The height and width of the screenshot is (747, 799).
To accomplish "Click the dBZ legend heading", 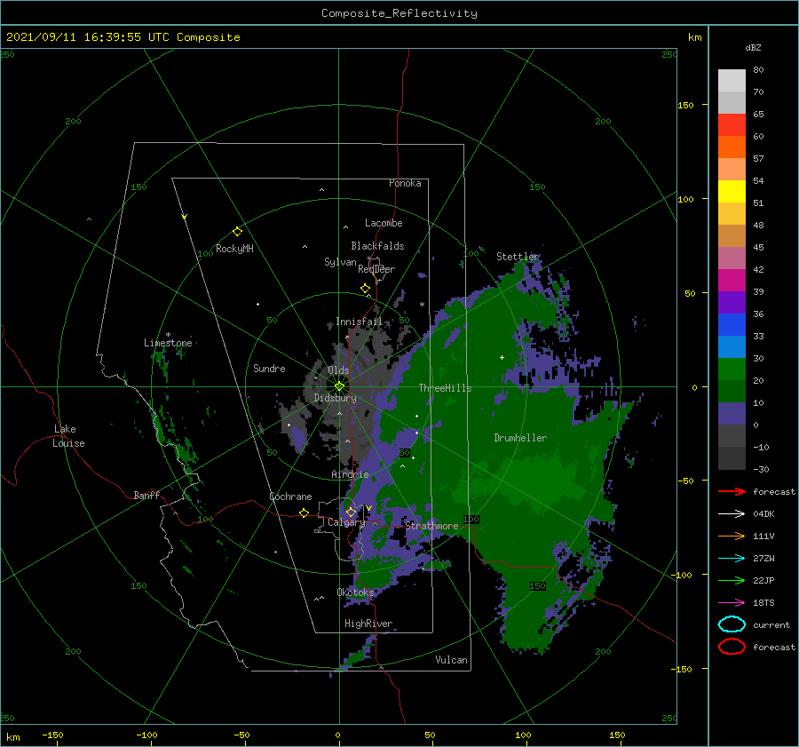I will tap(753, 47).
